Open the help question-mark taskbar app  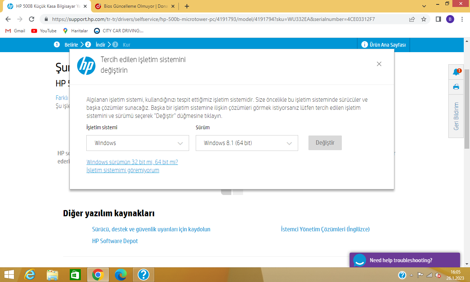144,275
